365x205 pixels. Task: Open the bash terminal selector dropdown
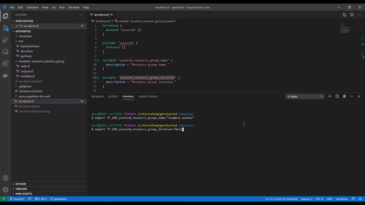[x=305, y=96]
